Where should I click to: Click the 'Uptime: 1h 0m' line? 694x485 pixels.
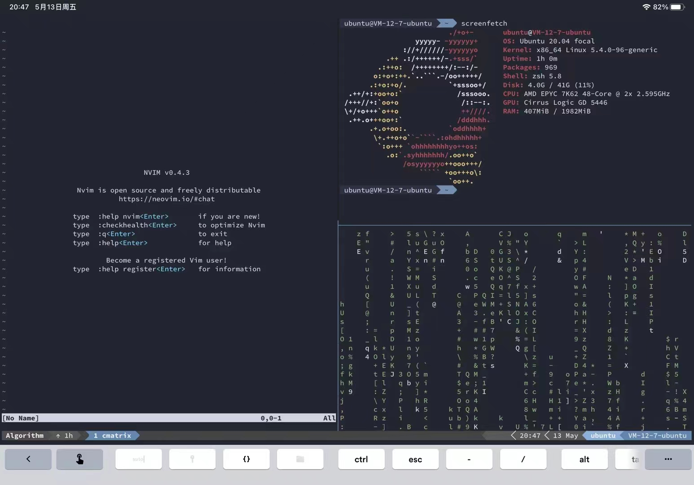530,58
